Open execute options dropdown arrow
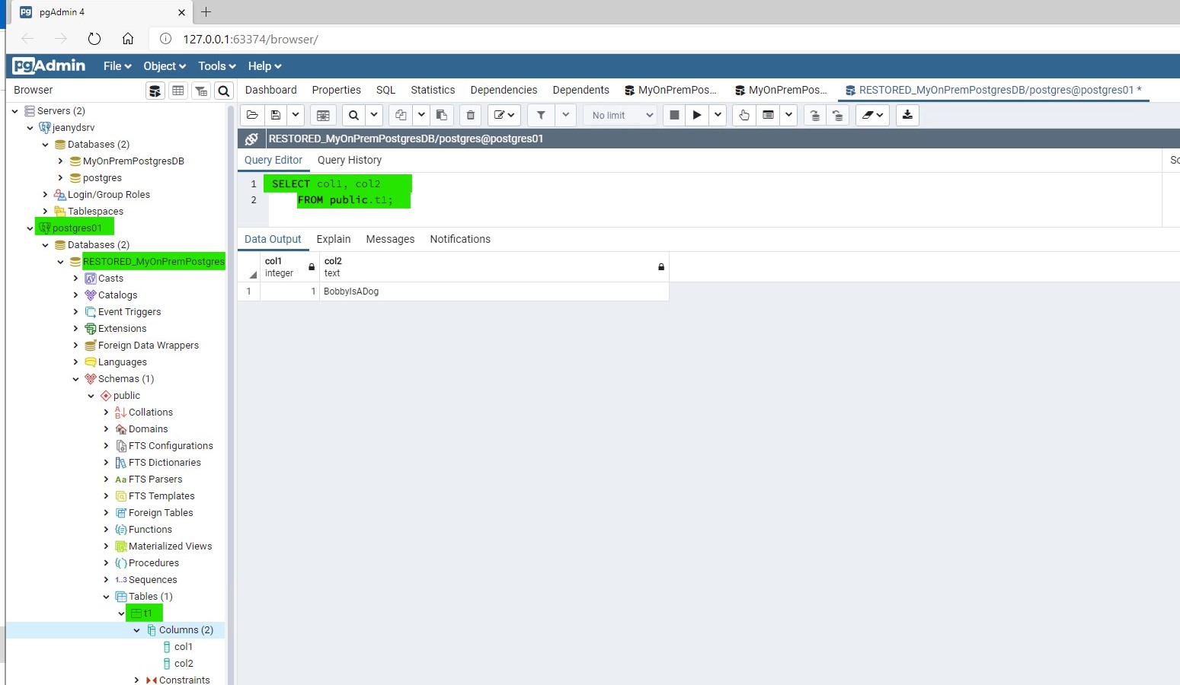1180x685 pixels. (718, 115)
